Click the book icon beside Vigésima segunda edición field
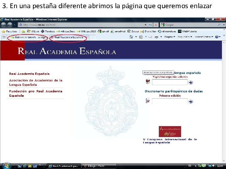 pyautogui.click(x=148, y=81)
